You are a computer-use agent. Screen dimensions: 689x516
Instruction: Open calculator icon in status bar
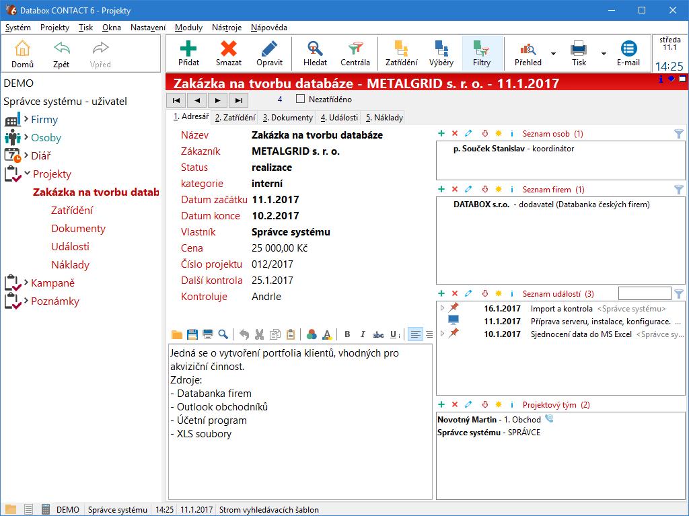coord(45,509)
